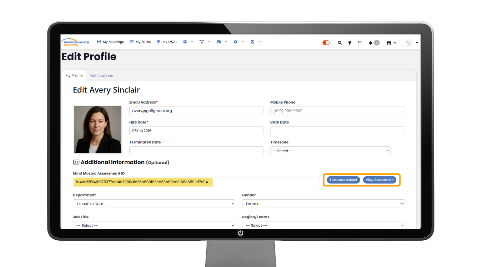Open the search magnifier icon
This screenshot has height=267, width=482.
point(340,43)
